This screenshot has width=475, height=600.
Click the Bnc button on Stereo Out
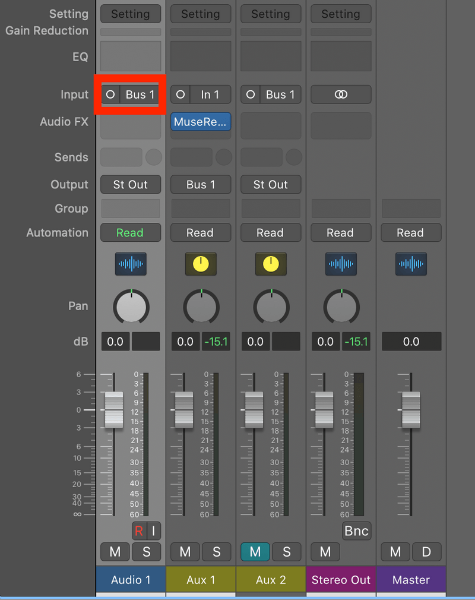[x=356, y=530]
